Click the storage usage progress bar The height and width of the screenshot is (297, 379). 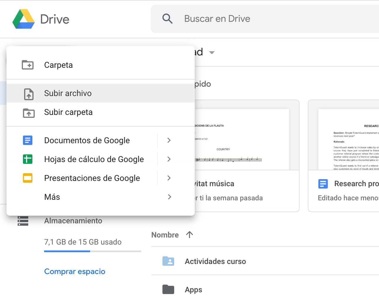click(x=93, y=251)
